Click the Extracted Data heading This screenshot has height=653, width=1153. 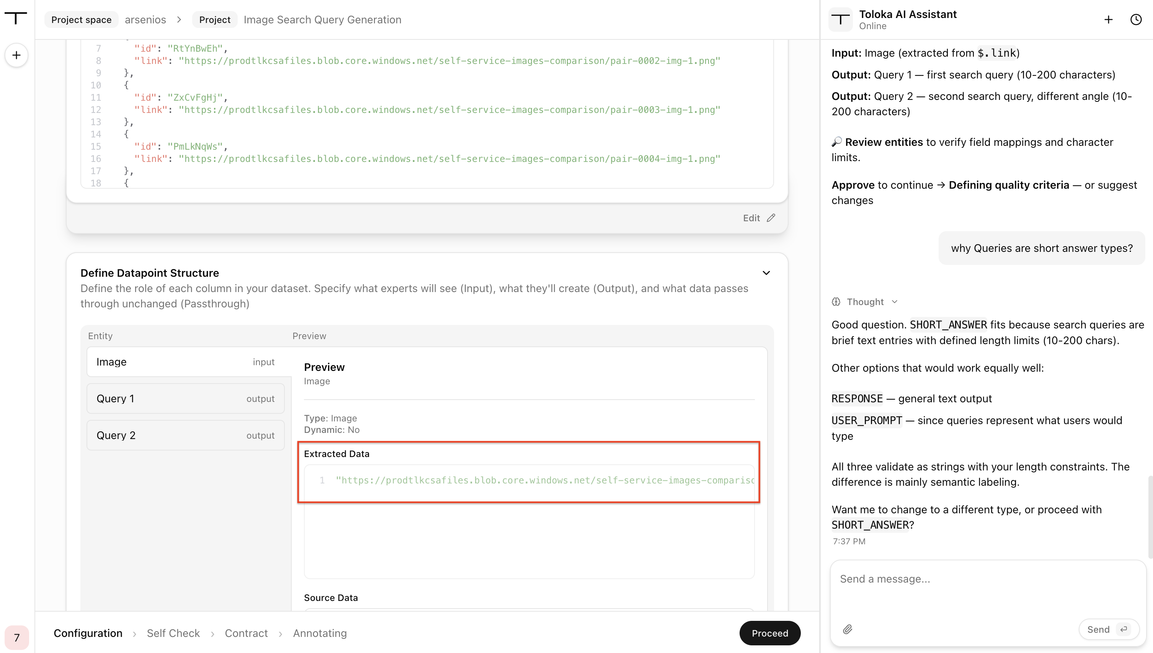tap(336, 454)
